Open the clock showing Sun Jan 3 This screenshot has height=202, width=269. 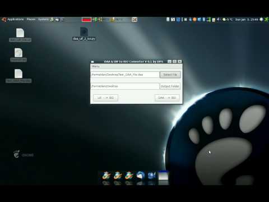(x=247, y=20)
